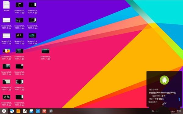This screenshot has height=114, width=183.
Task: Launch the globe browser from the taskbar
Action: click(12, 111)
